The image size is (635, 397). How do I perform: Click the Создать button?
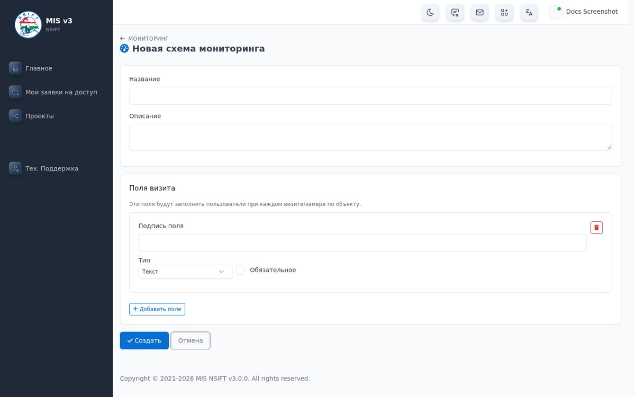[144, 340]
